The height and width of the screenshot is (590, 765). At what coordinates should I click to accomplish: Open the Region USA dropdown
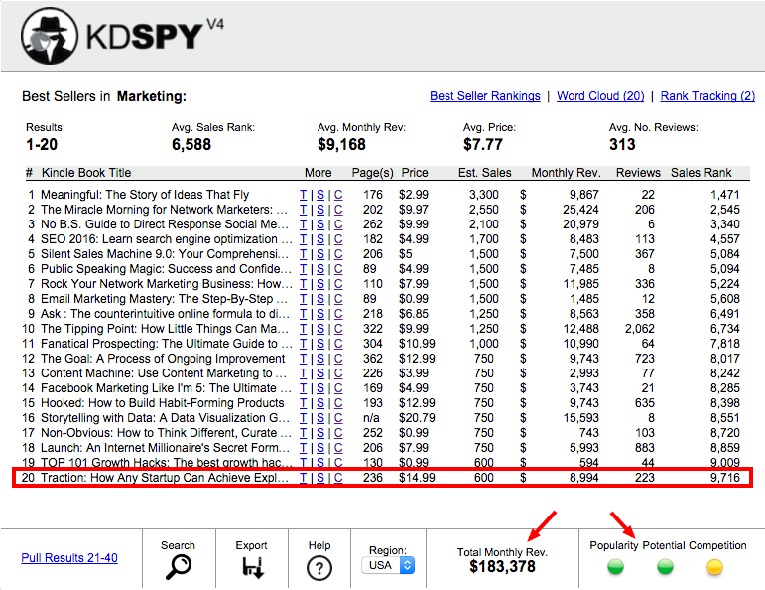(x=388, y=565)
